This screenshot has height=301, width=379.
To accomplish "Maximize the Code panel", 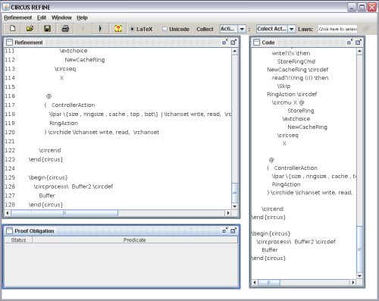I will (x=359, y=42).
